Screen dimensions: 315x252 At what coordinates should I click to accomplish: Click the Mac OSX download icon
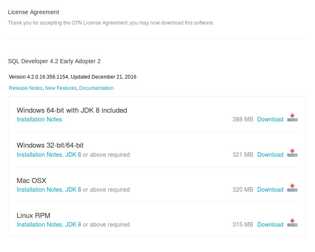tap(292, 188)
